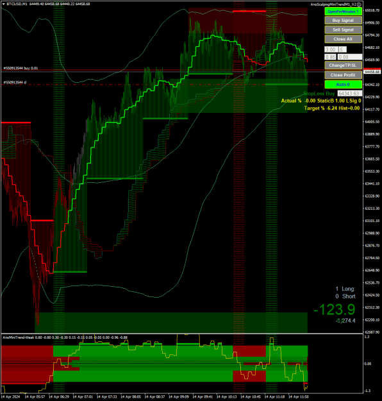The image size is (382, 401).
Task: Click the 1 Long position count
Action: pos(345,289)
